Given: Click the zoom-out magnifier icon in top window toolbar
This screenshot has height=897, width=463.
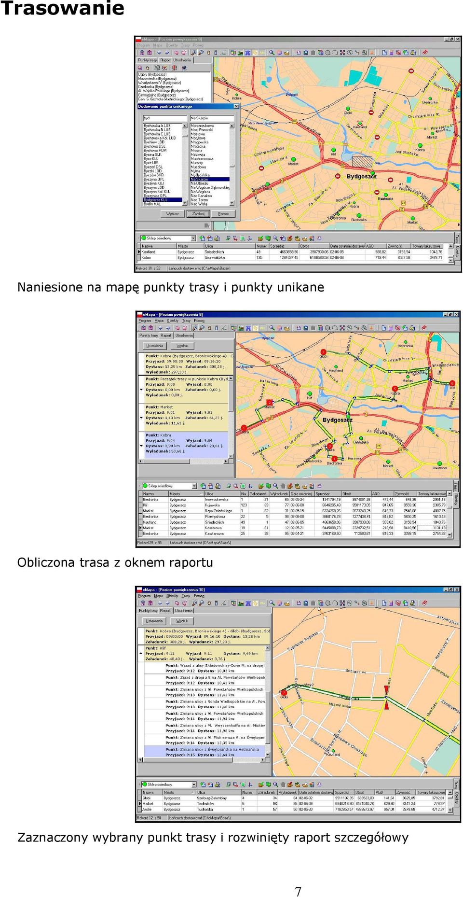Looking at the screenshot, I should (202, 53).
